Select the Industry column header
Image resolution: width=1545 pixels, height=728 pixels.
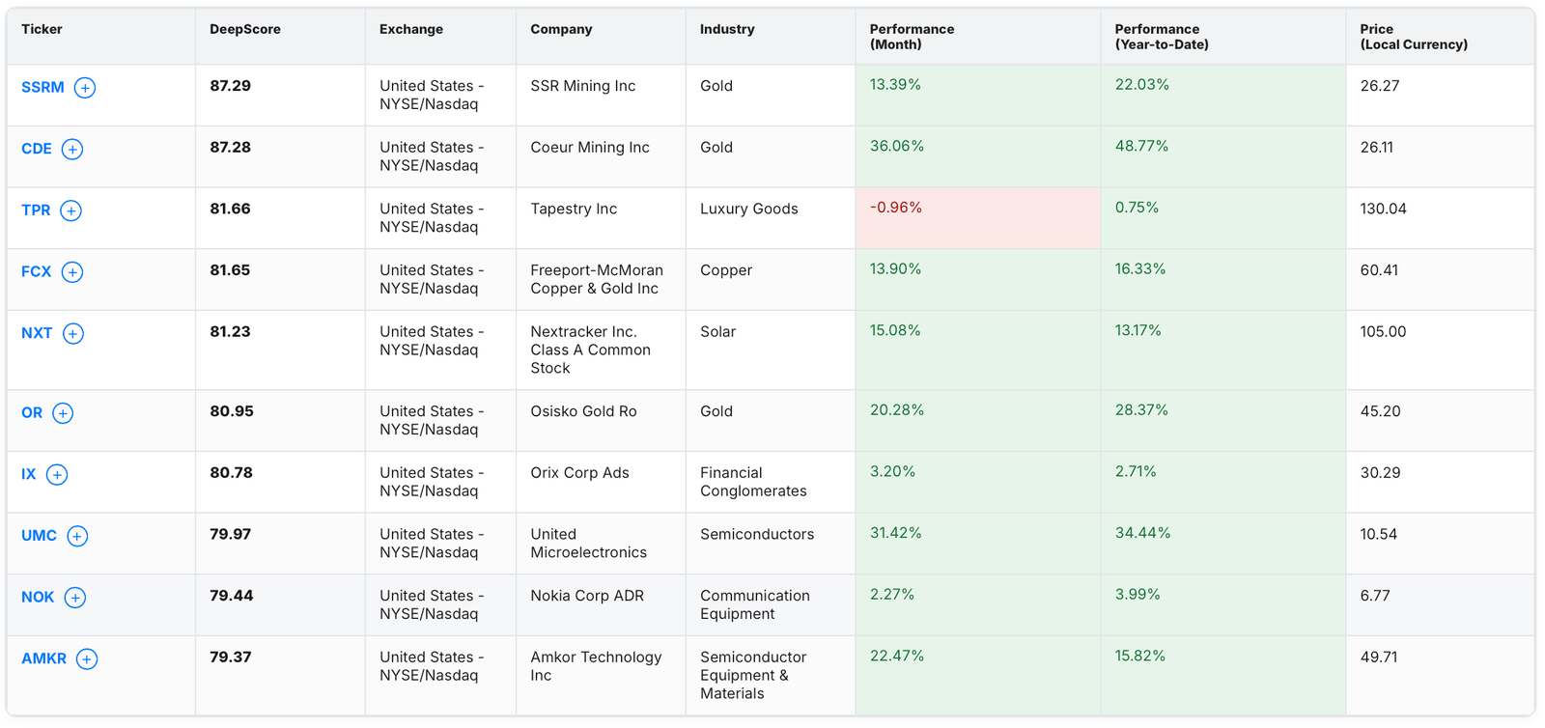[x=727, y=30]
